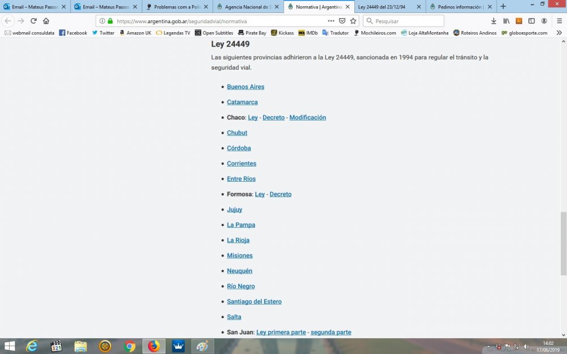The height and width of the screenshot is (354, 567).
Task: Open a new tab with plus button
Action: 503,7
